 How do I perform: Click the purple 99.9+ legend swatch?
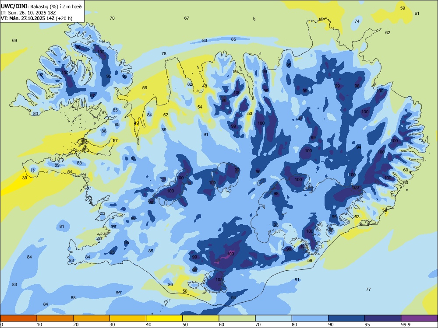[x=419, y=318]
